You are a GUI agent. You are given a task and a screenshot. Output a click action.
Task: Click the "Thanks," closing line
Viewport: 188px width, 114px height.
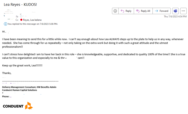[7, 73]
